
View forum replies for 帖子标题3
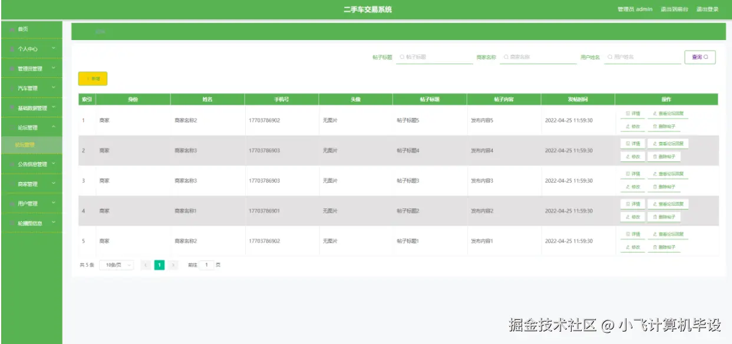tap(668, 174)
